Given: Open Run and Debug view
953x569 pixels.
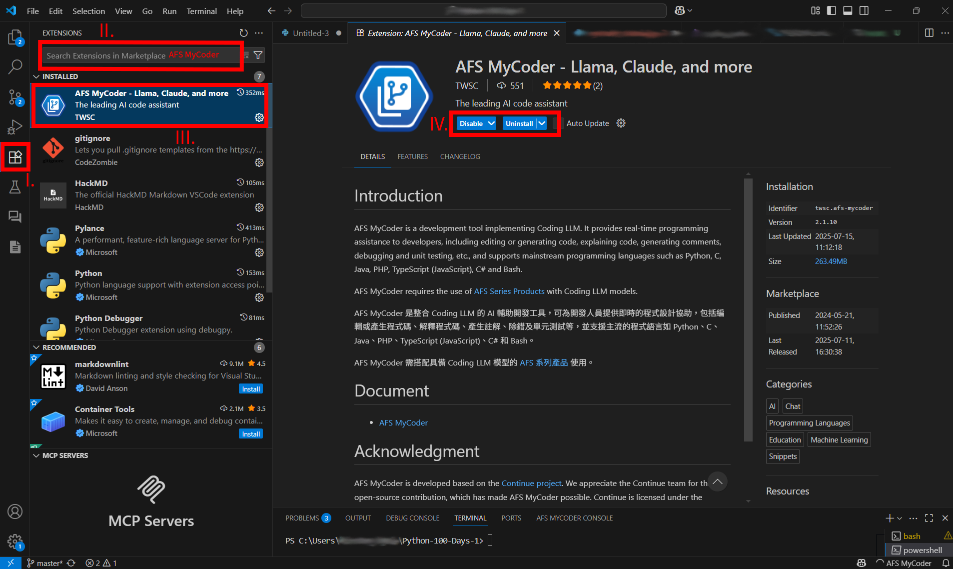Looking at the screenshot, I should point(15,127).
